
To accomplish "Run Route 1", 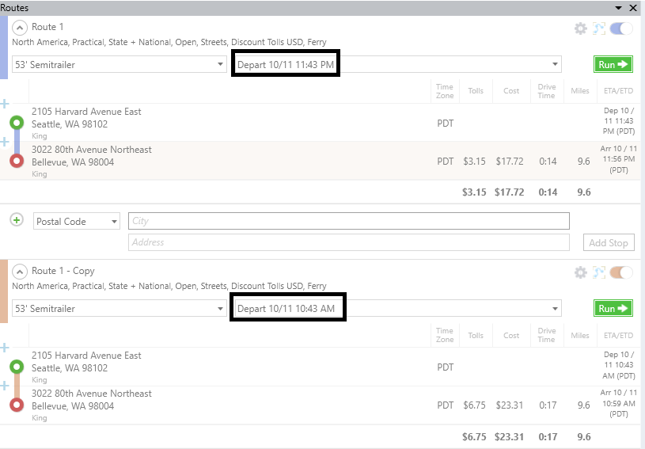I will tap(613, 65).
